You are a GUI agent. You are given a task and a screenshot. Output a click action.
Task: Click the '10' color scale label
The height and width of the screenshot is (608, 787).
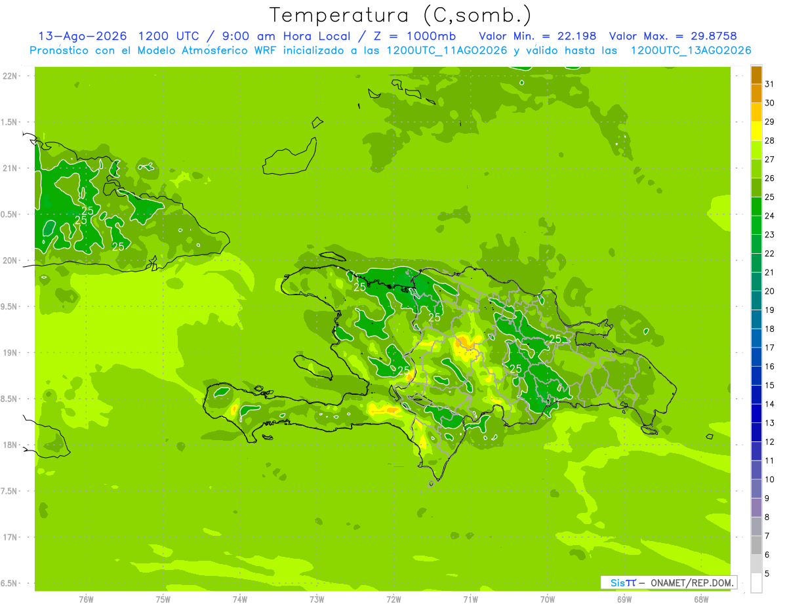(x=770, y=479)
